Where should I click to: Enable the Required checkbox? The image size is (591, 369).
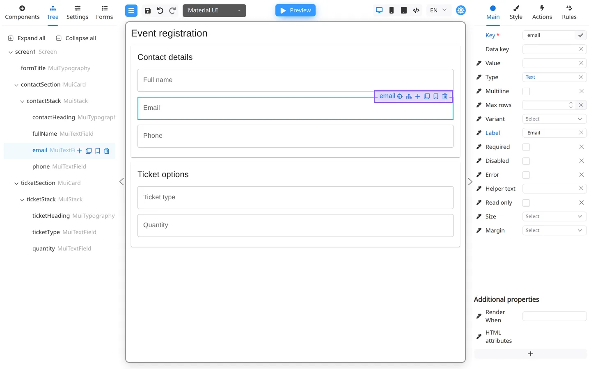(x=526, y=147)
